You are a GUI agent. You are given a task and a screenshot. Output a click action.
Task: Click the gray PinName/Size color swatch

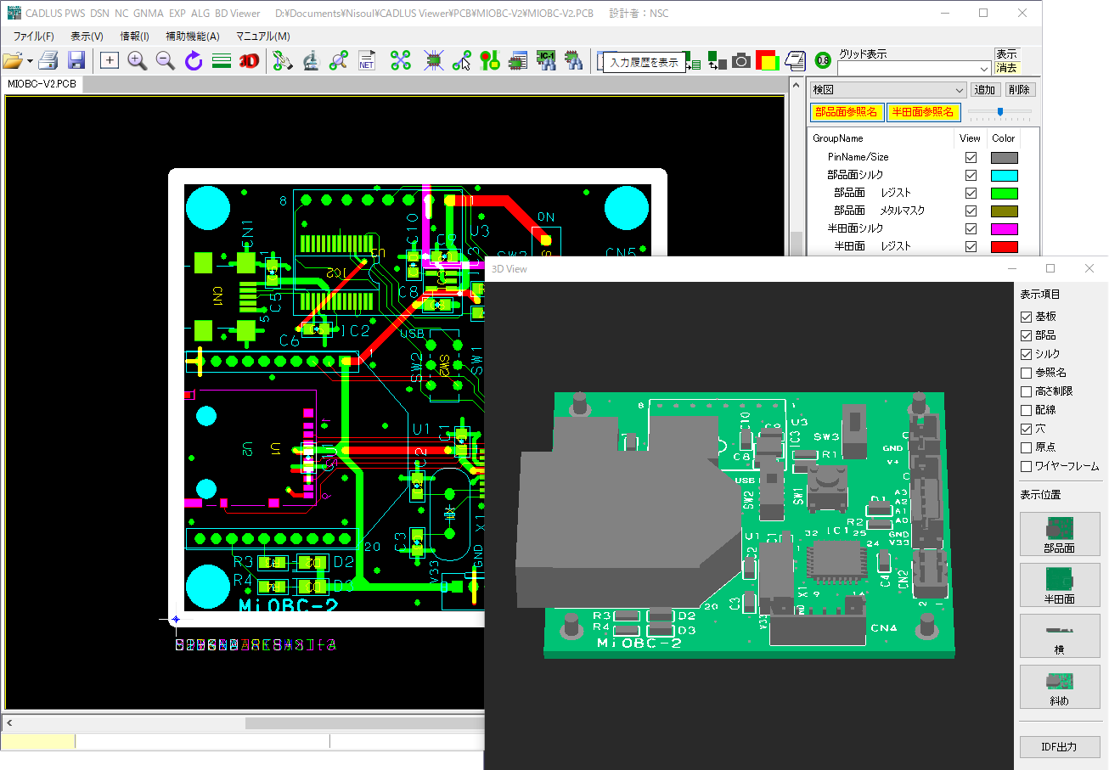click(1004, 157)
